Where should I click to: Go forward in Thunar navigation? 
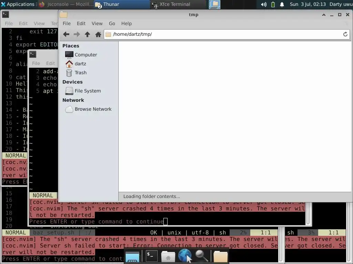coord(77,34)
